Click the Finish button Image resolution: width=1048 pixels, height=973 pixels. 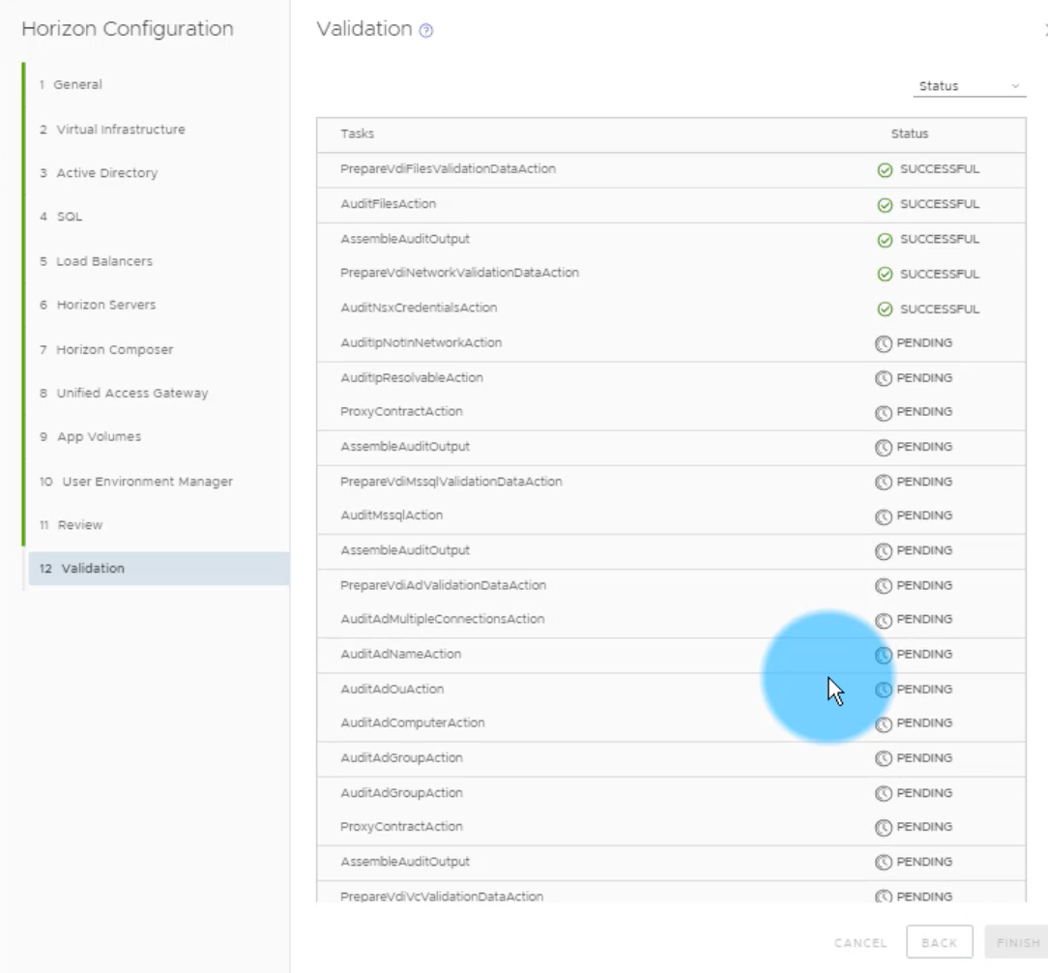click(1017, 943)
